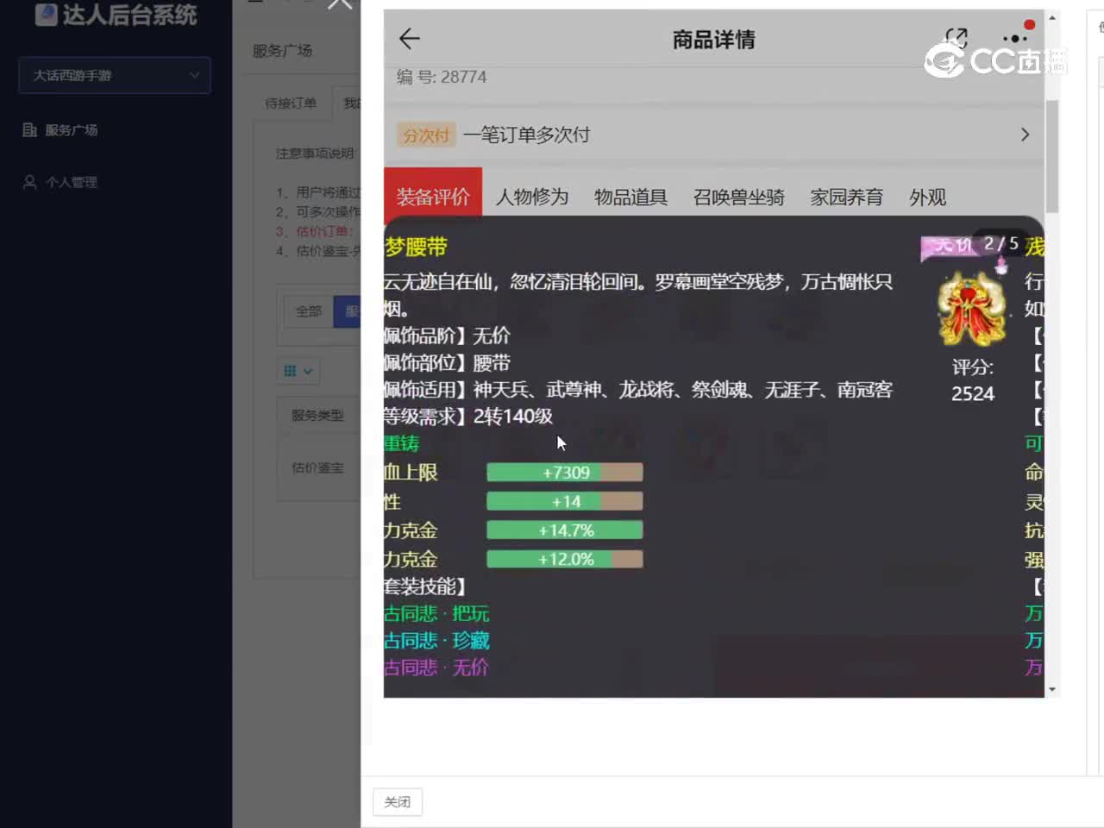Select the 全部 filter button

point(309,311)
